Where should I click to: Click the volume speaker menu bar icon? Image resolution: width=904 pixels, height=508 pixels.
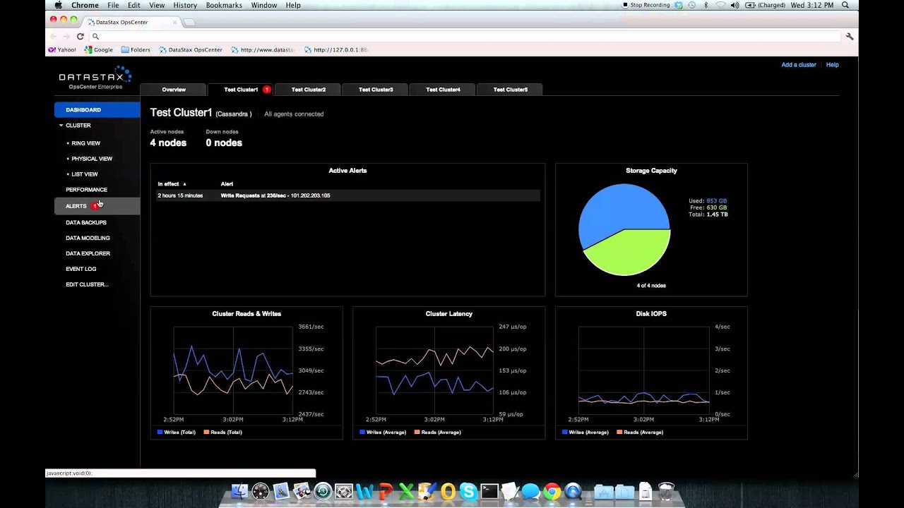734,5
